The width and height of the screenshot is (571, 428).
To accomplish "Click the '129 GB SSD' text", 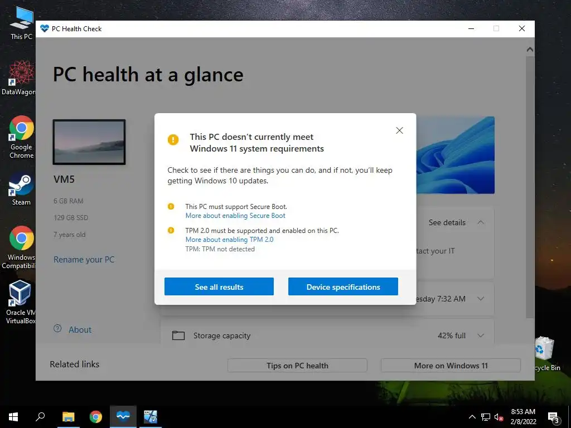I will coord(71,218).
